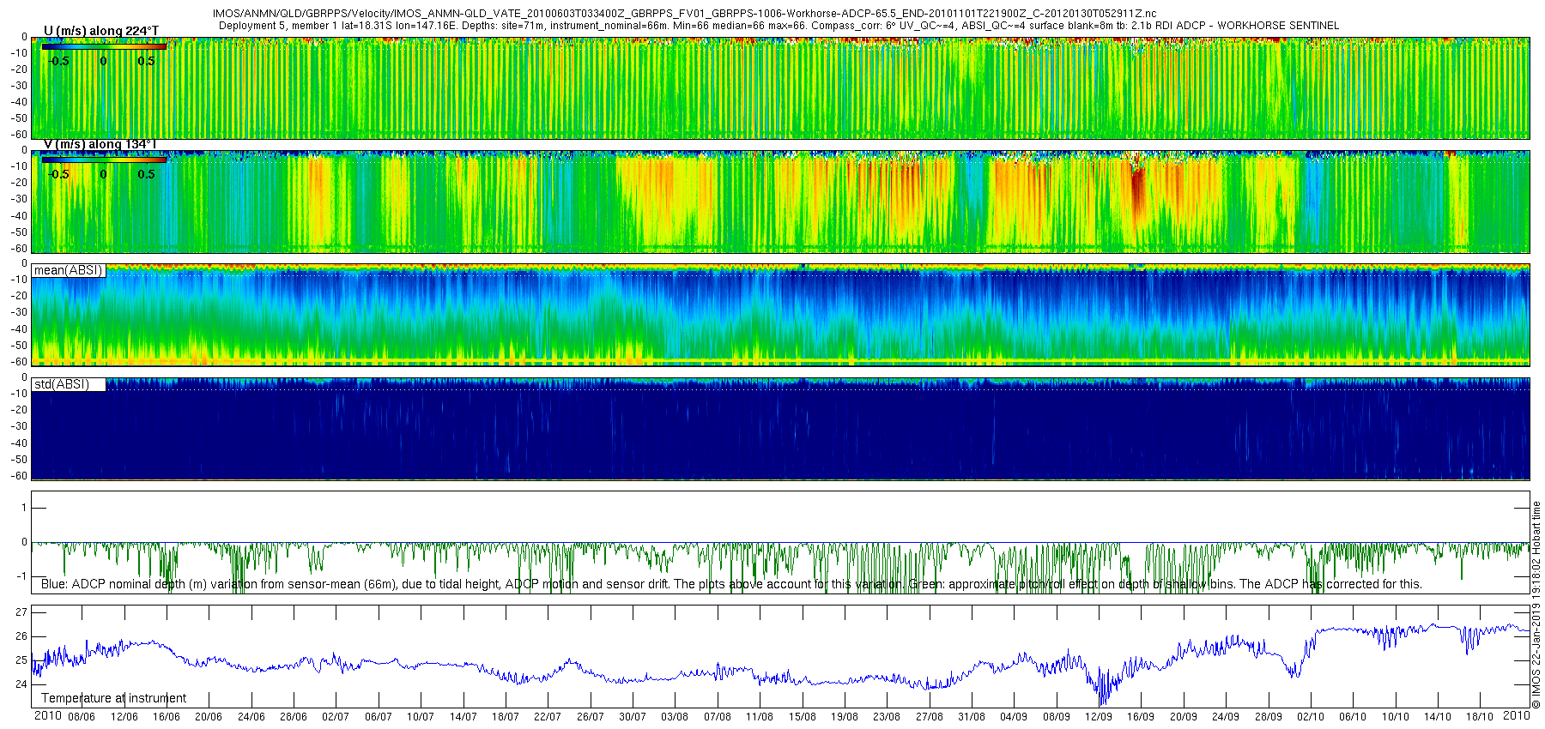Click the 26 tick on temperature axis
1545x729 pixels.
click(21, 636)
